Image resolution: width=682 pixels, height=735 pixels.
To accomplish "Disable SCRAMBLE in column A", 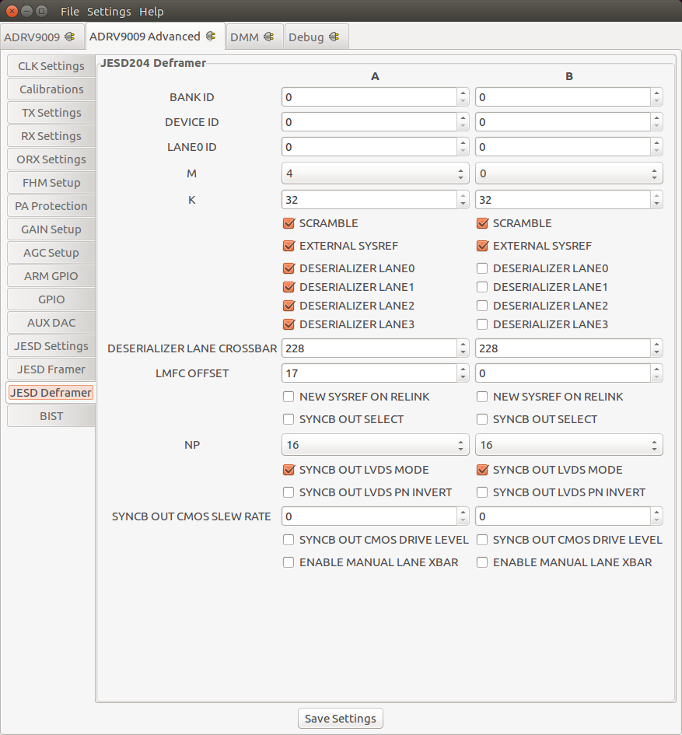I will [x=289, y=223].
